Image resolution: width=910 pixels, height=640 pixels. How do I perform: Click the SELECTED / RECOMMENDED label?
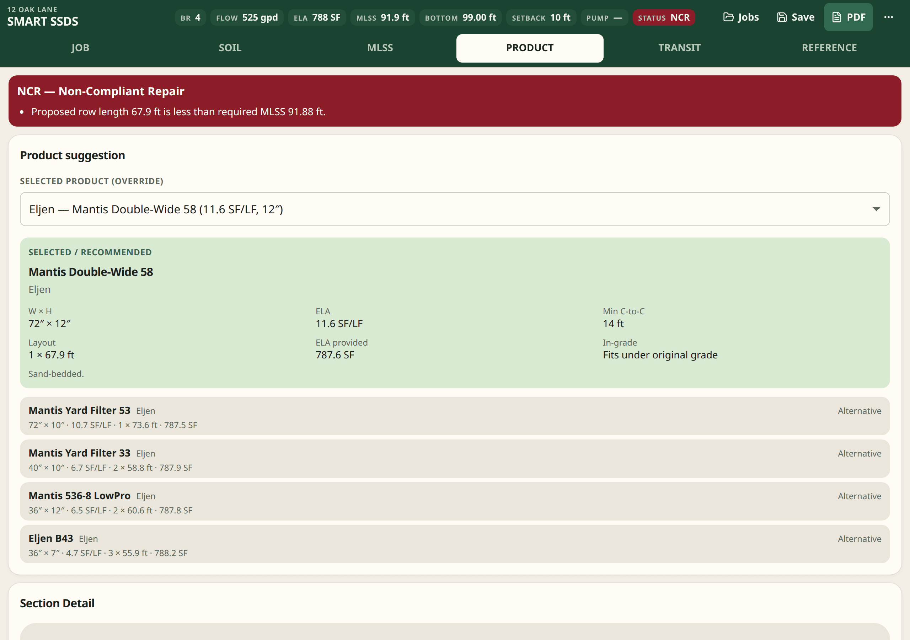(x=90, y=252)
